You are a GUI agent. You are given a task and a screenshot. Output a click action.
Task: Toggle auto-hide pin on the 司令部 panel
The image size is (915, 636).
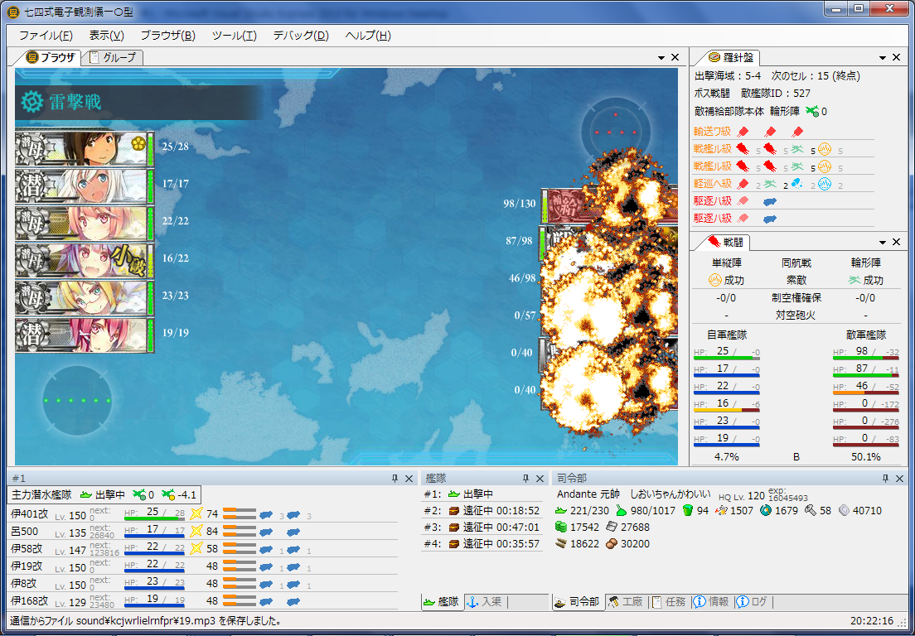(x=885, y=478)
